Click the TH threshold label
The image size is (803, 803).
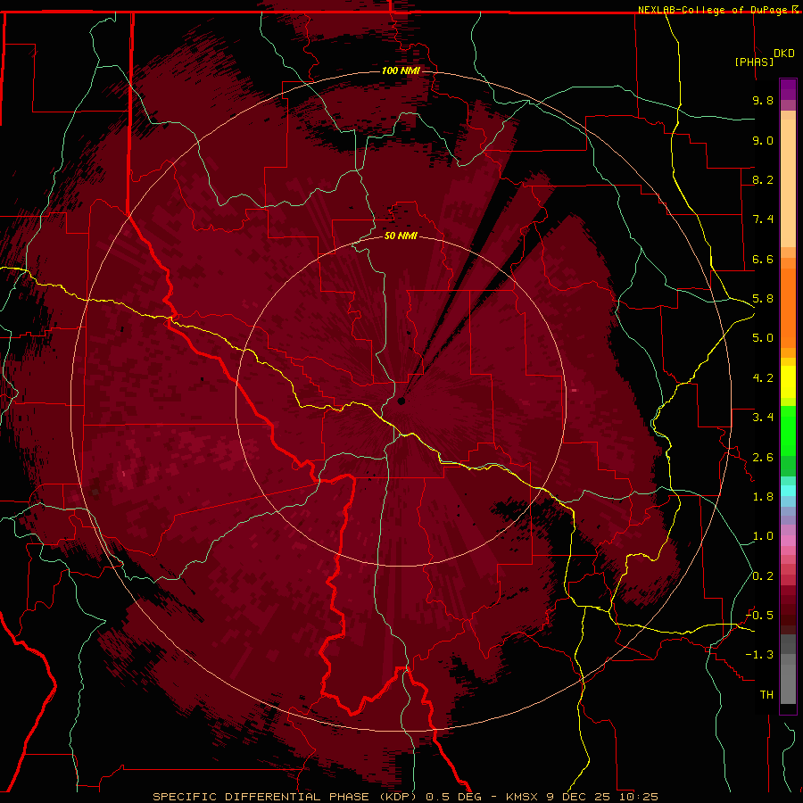[x=766, y=695]
